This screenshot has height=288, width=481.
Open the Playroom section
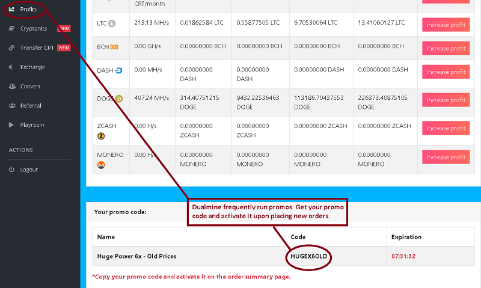pyautogui.click(x=32, y=125)
